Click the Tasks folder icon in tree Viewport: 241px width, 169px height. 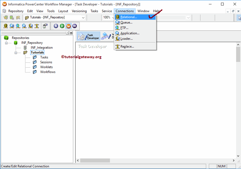(35, 57)
